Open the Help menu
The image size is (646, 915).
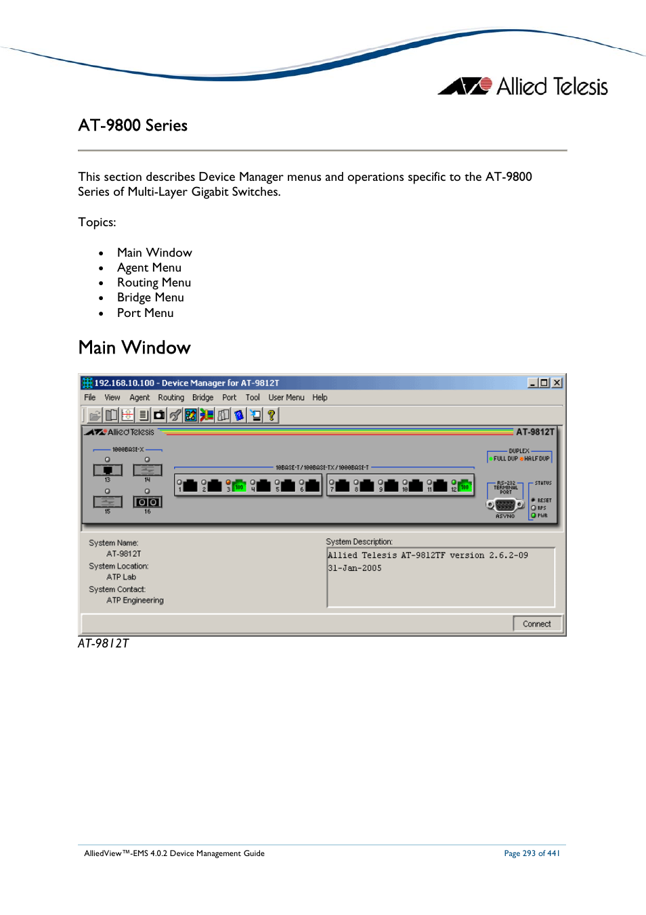coord(320,398)
